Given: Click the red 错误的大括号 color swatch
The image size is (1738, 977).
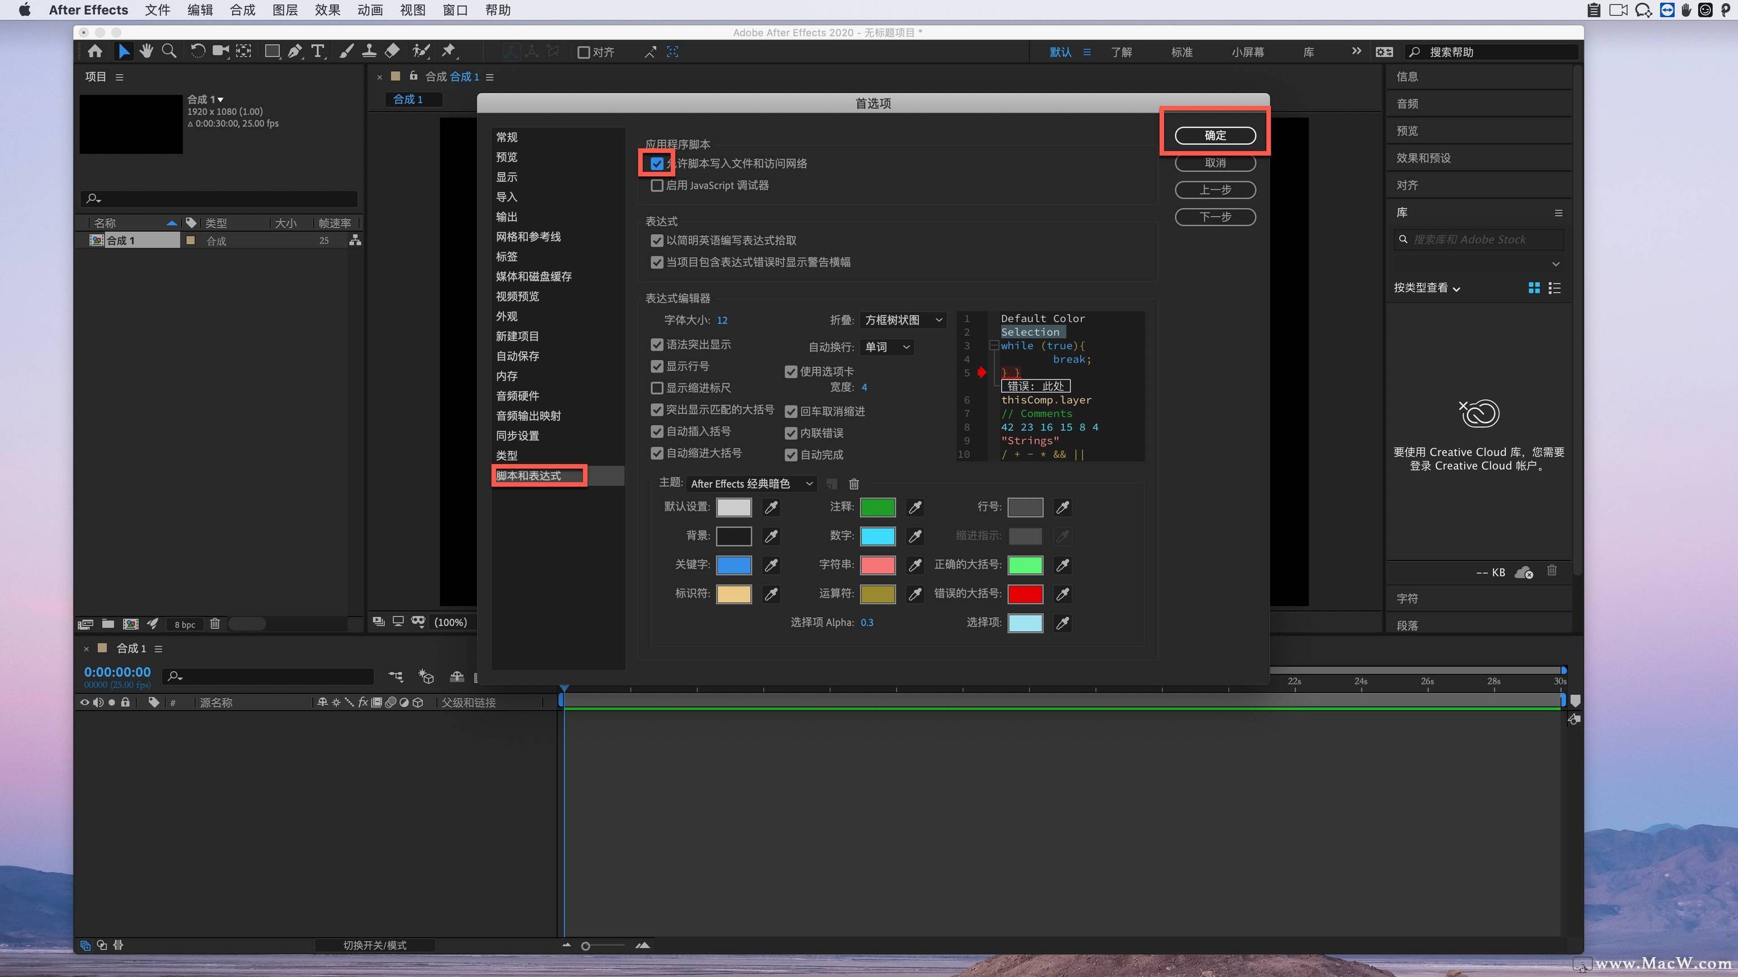Looking at the screenshot, I should [1025, 594].
